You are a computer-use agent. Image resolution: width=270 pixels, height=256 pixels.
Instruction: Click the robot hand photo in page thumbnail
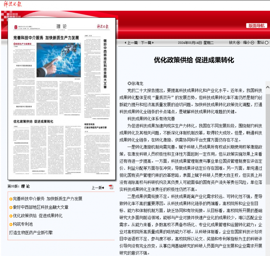58,60
